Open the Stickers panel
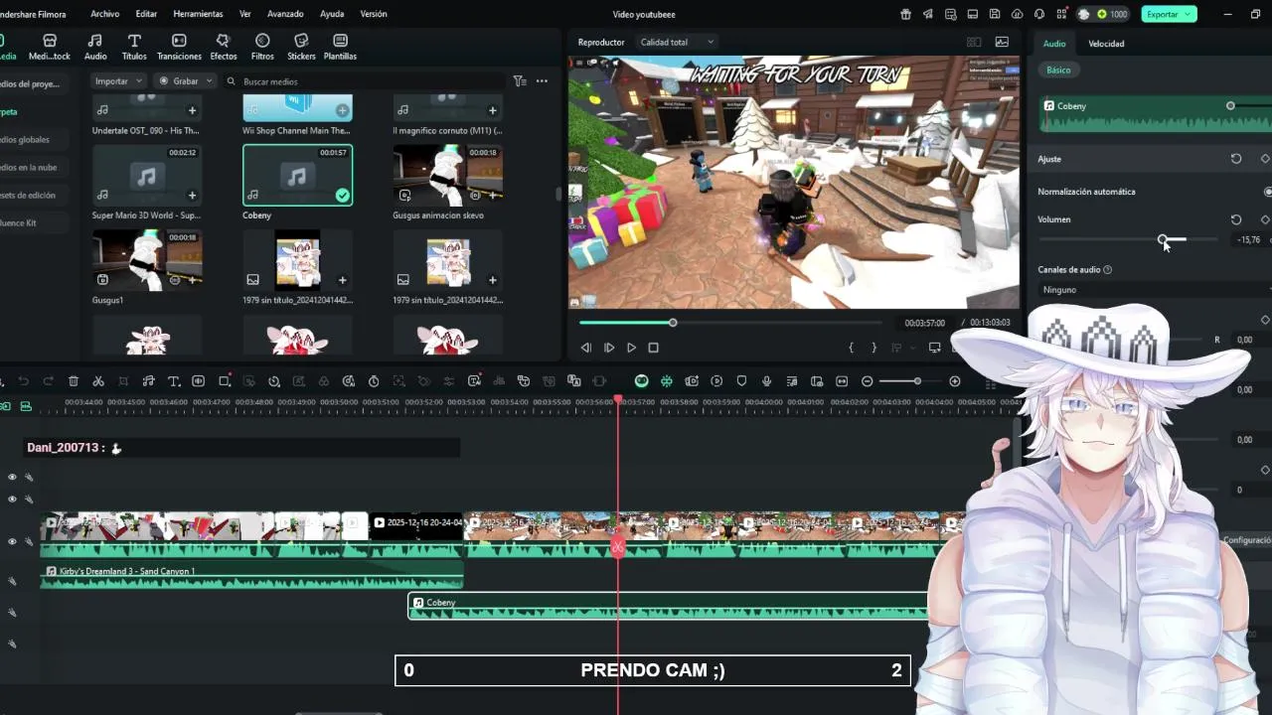This screenshot has width=1272, height=715. pyautogui.click(x=301, y=47)
